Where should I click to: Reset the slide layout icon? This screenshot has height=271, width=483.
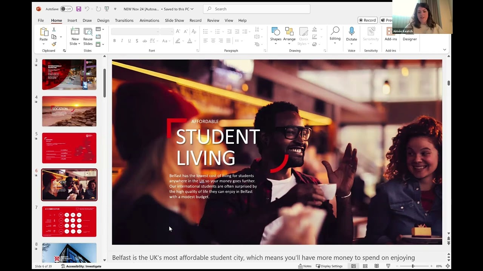[x=98, y=37]
